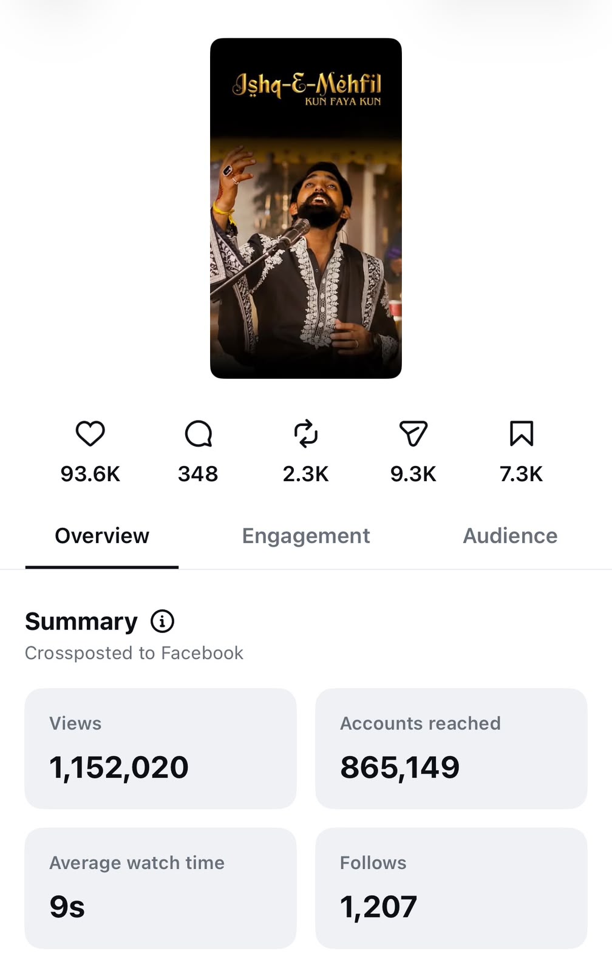612x971 pixels.
Task: Select the 7.3K saves count
Action: (x=522, y=474)
